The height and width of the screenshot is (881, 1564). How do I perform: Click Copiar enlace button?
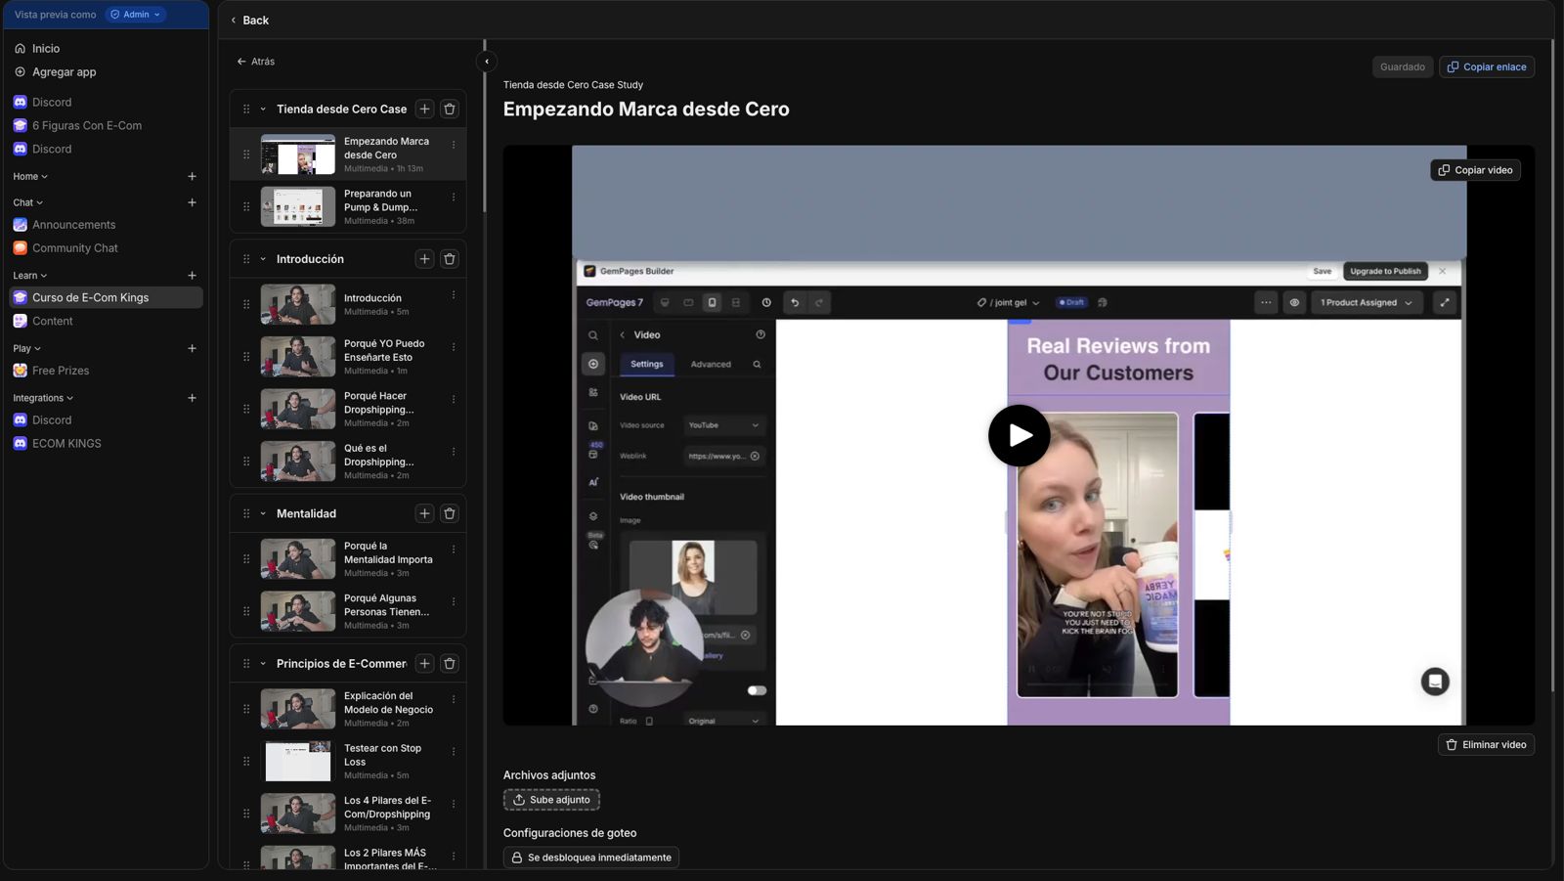coord(1486,66)
